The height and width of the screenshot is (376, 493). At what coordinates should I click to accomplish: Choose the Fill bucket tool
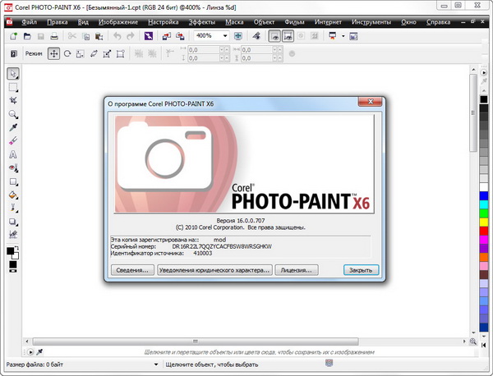(13, 195)
